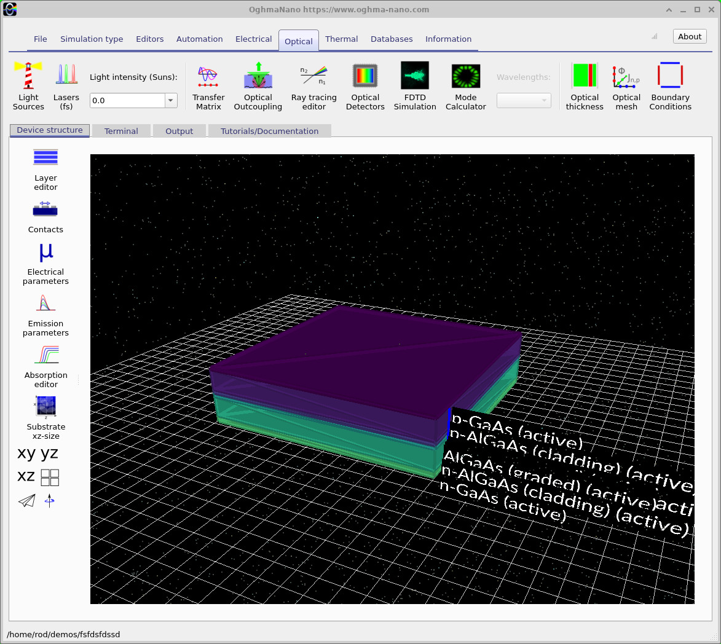This screenshot has width=721, height=644.
Task: Open the Layer editor
Action: click(45, 170)
